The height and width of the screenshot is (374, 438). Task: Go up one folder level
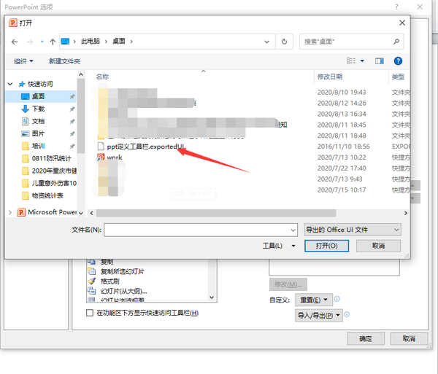coord(53,42)
